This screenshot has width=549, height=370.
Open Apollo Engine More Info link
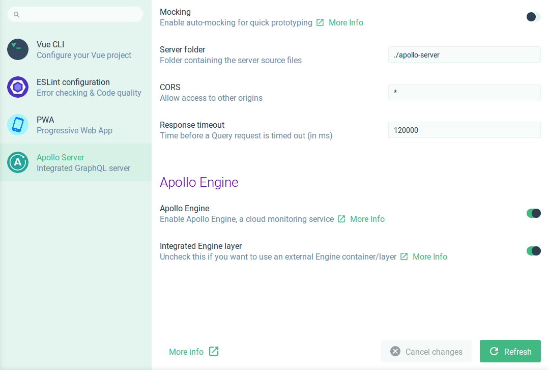pos(367,219)
